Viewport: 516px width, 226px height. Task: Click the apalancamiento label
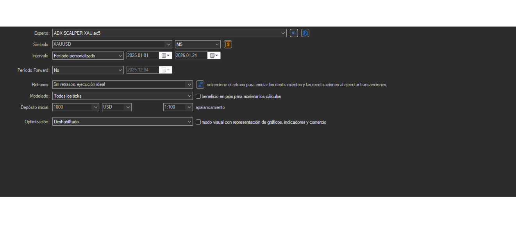pos(210,107)
